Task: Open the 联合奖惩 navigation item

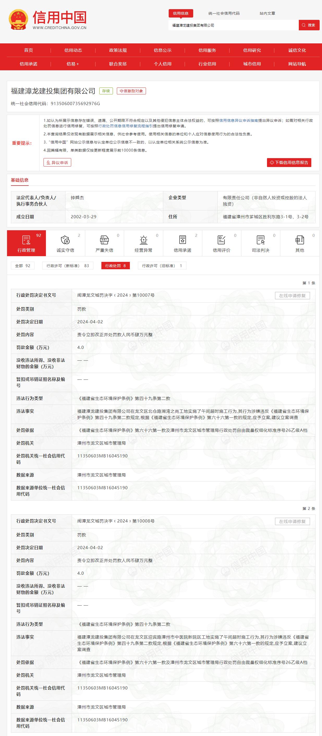Action: tap(118, 64)
